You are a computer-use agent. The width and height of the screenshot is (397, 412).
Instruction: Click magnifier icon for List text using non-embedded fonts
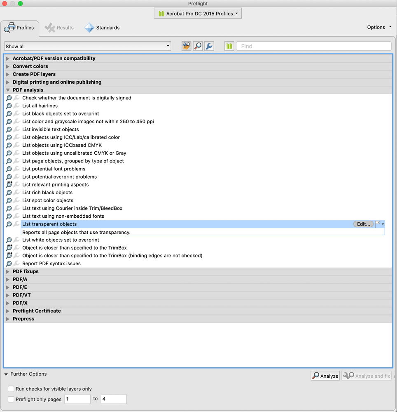(9, 216)
